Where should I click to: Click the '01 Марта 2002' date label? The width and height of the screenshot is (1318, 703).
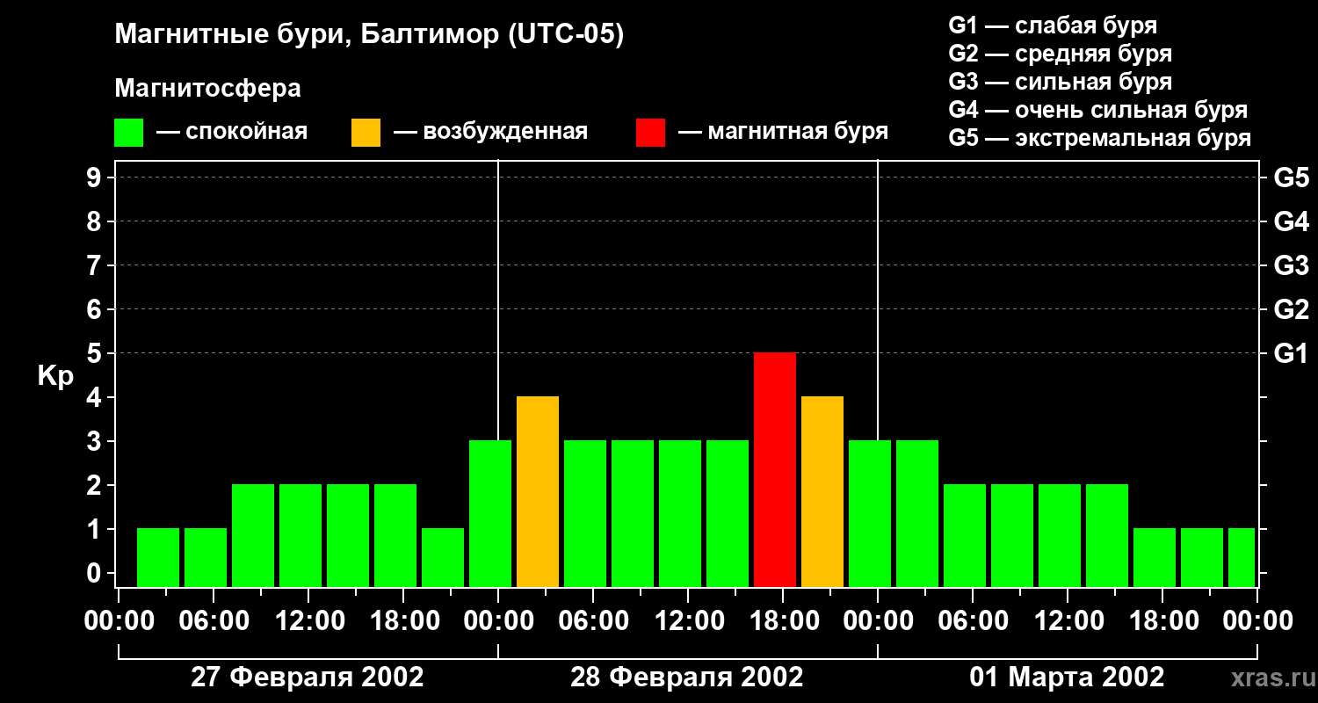tap(1067, 677)
